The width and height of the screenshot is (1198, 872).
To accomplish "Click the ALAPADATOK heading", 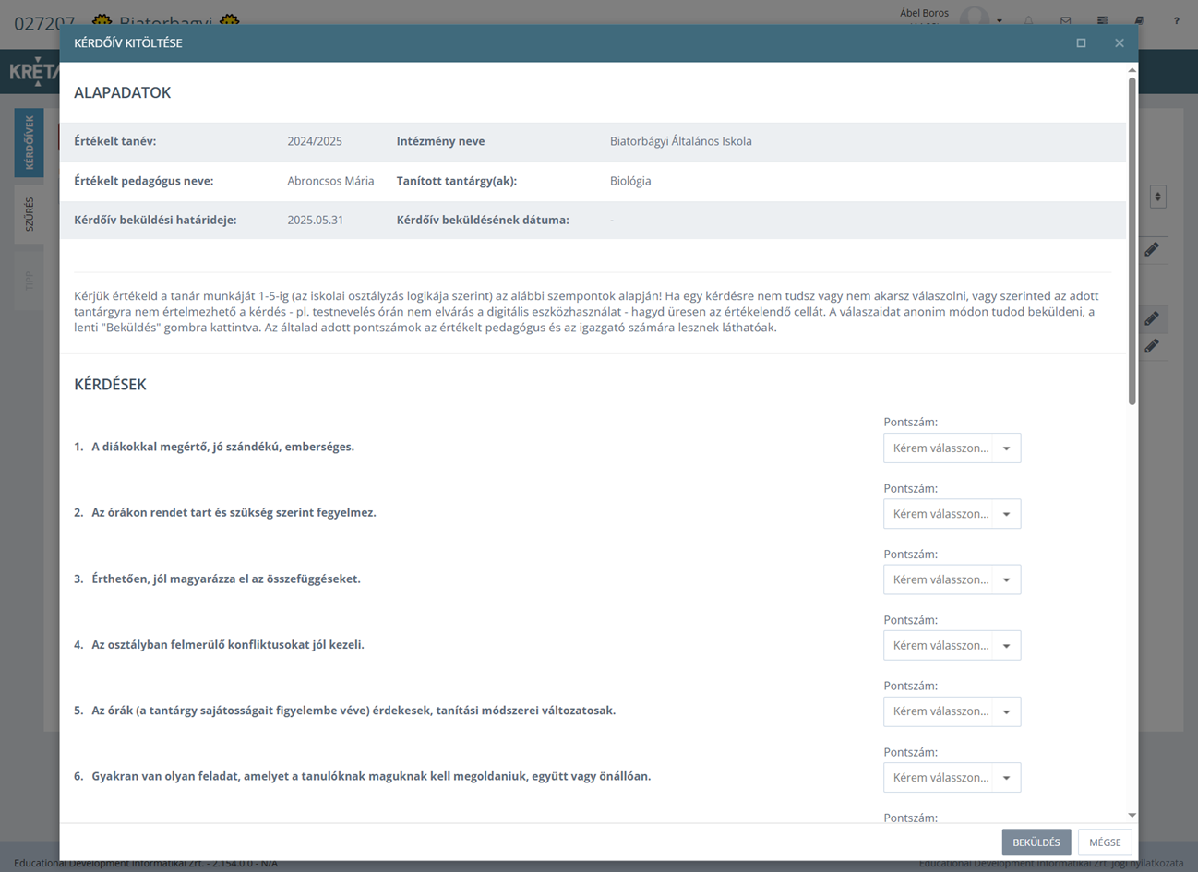I will (x=122, y=92).
